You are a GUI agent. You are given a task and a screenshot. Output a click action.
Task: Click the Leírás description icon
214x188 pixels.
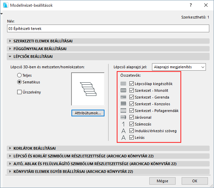click(x=123, y=138)
